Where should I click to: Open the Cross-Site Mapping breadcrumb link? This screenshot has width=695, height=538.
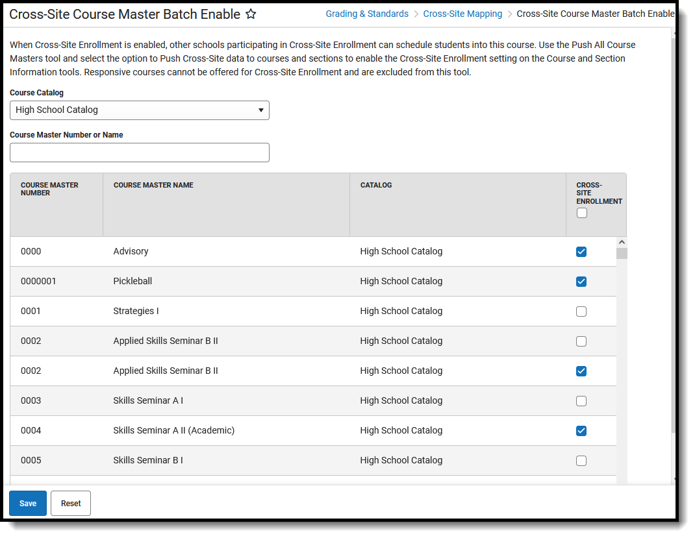tap(462, 14)
